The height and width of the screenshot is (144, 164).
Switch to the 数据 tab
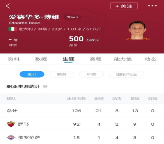(41, 59)
